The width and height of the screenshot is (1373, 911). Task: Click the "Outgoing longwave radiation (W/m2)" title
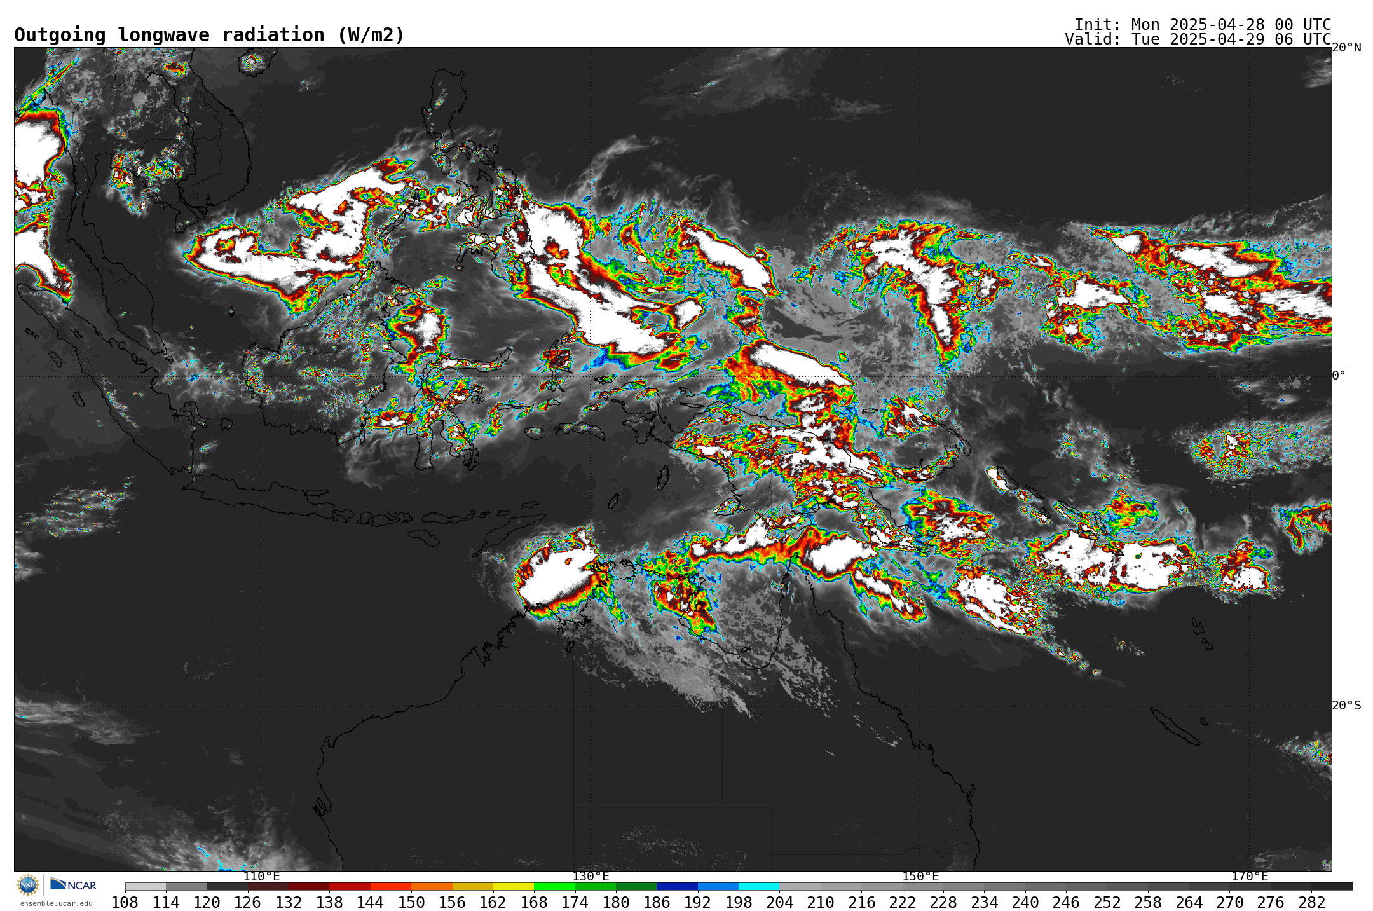(209, 35)
